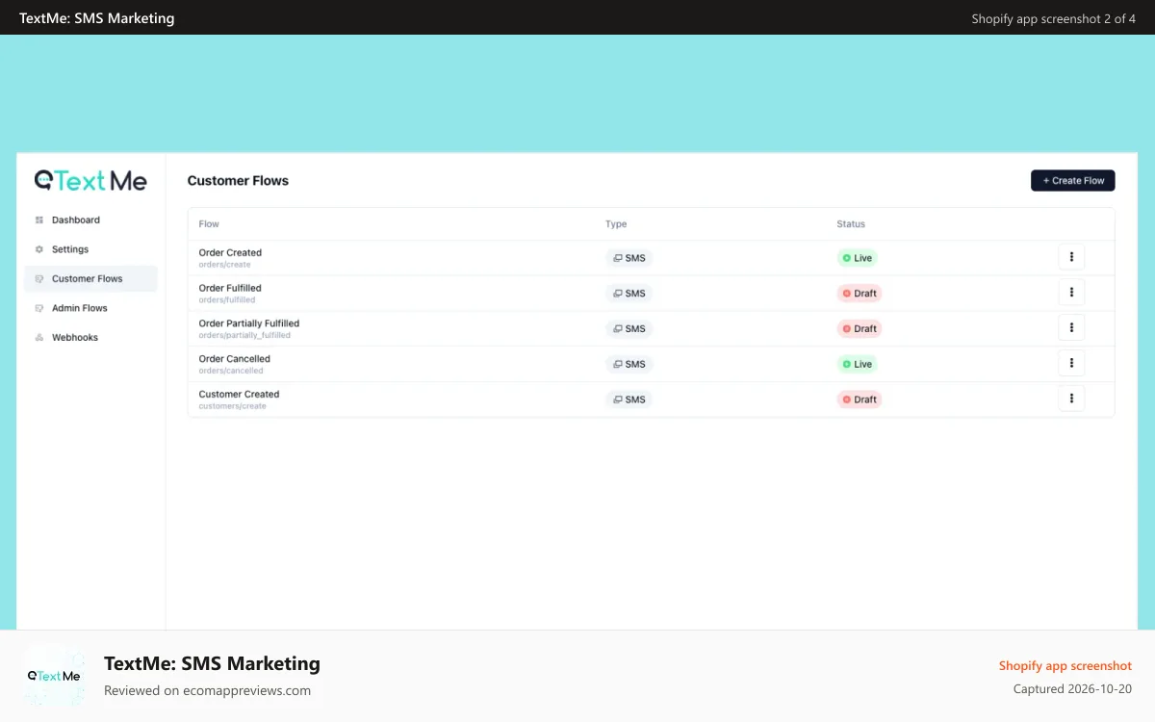Click the orders/partially_fulfilled trigger text
The image size is (1155, 722).
click(244, 336)
